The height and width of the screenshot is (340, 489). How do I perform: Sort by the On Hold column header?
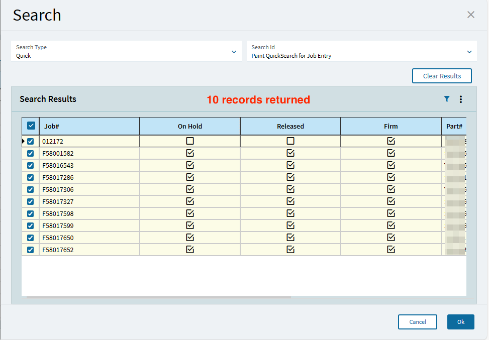coord(190,126)
